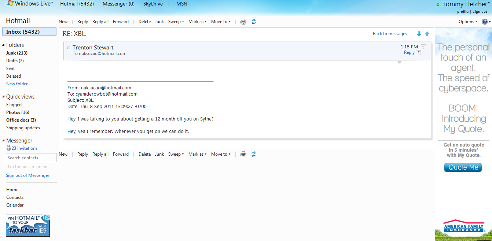Collapse the Messenger section
This screenshot has height=241, width=492.
pos(4,141)
